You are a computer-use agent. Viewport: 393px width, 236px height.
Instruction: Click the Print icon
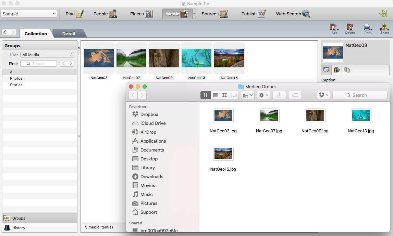click(368, 29)
